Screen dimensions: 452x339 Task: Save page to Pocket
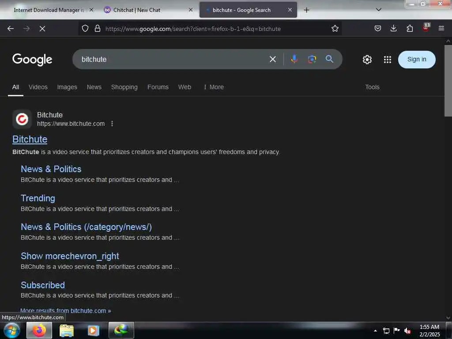[378, 28]
